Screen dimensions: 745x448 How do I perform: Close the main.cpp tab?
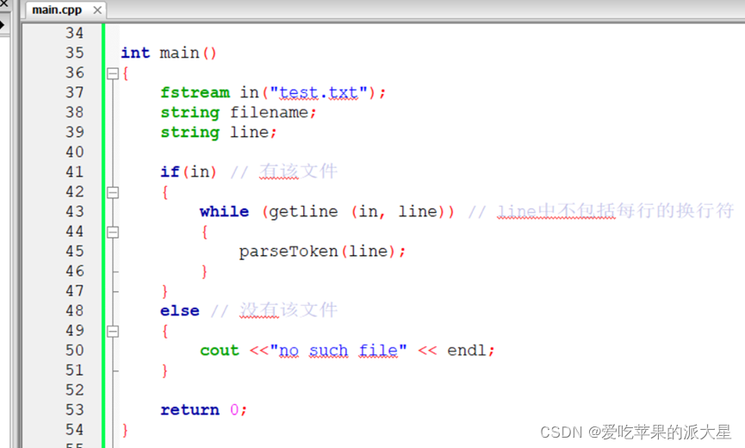97,10
